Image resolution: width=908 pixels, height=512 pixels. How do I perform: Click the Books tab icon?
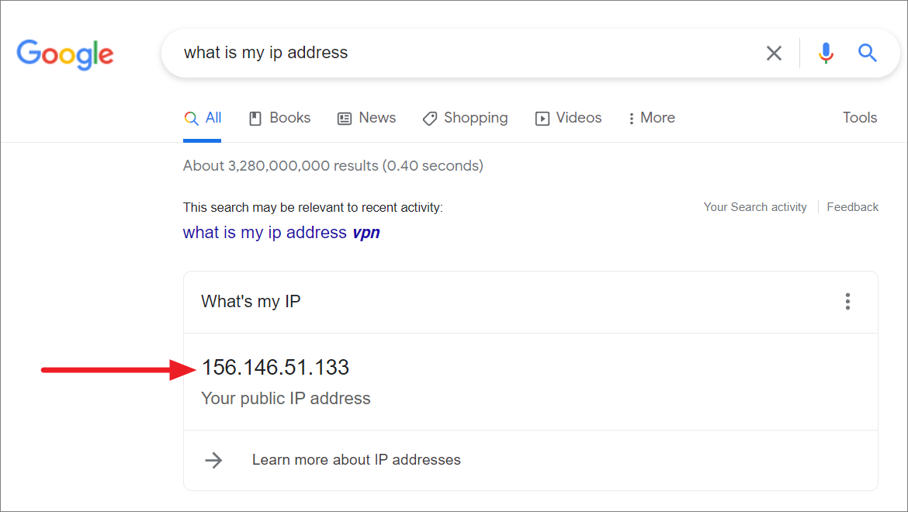click(255, 119)
